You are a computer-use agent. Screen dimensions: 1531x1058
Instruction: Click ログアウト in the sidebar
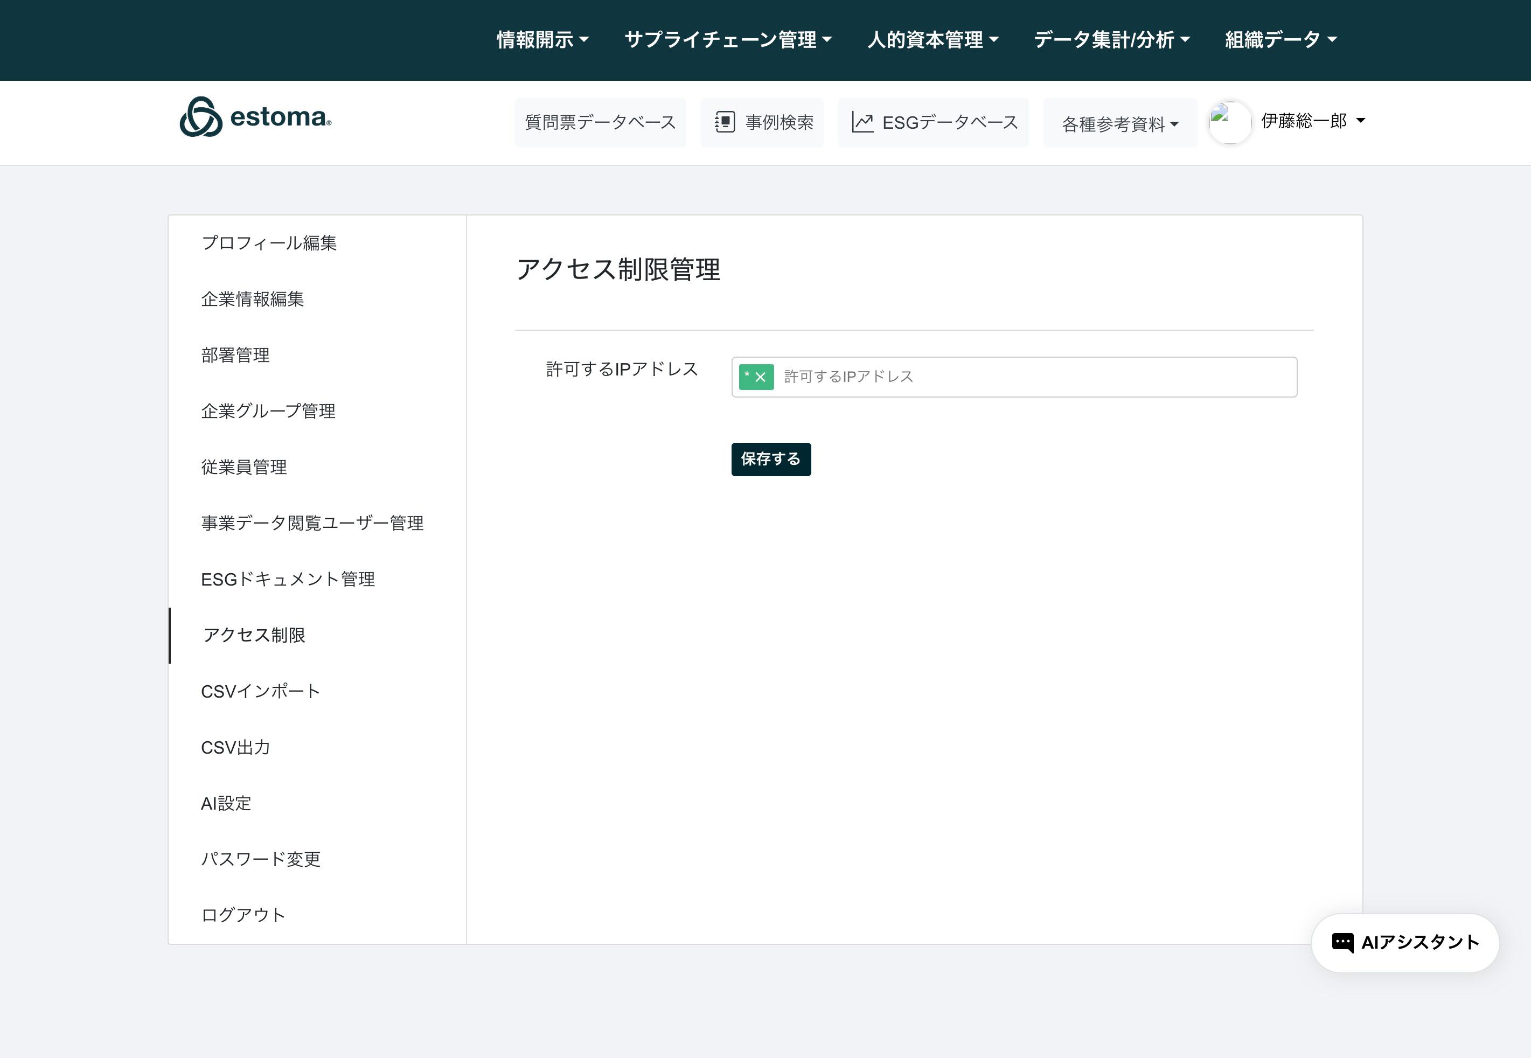(x=243, y=915)
